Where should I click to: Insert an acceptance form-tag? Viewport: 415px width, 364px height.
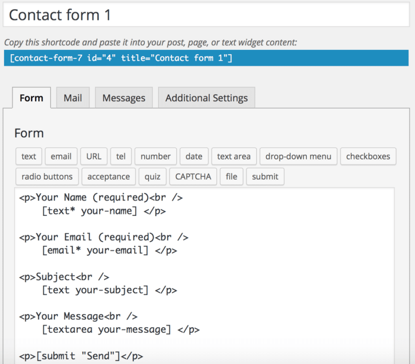coord(108,177)
